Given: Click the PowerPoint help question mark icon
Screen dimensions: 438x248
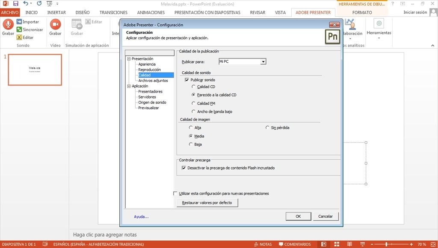Looking at the screenshot, I should coord(393,3).
